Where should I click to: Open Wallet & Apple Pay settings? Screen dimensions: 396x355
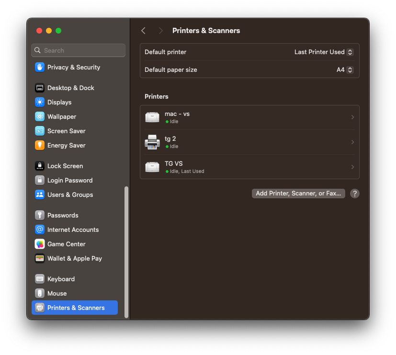[75, 259]
